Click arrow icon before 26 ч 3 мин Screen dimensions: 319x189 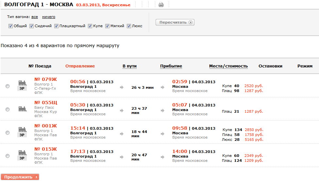click(122, 87)
